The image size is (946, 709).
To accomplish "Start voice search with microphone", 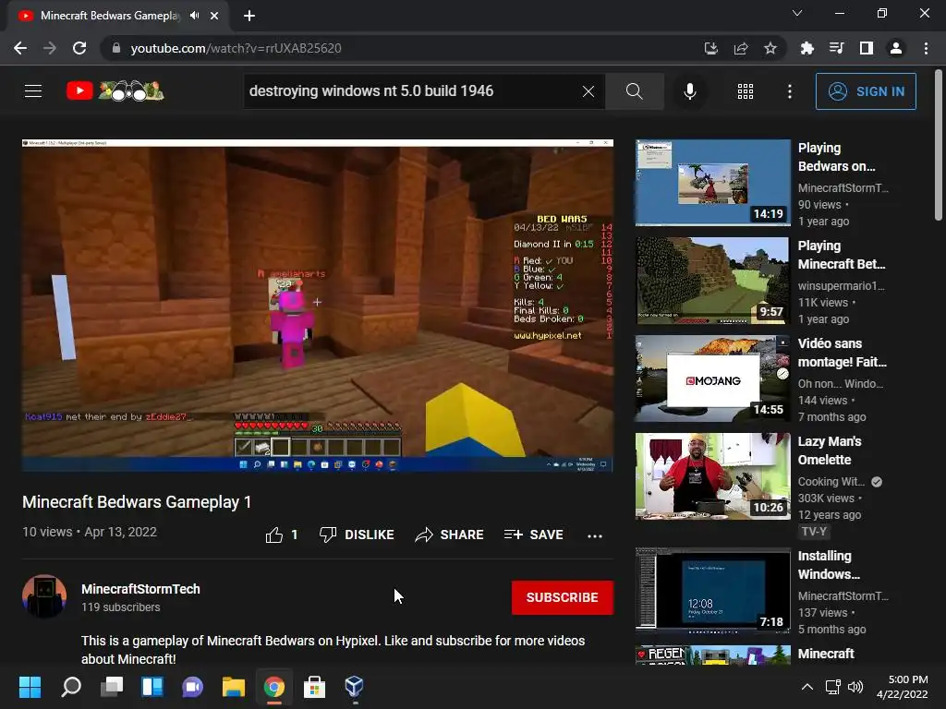I will [690, 91].
